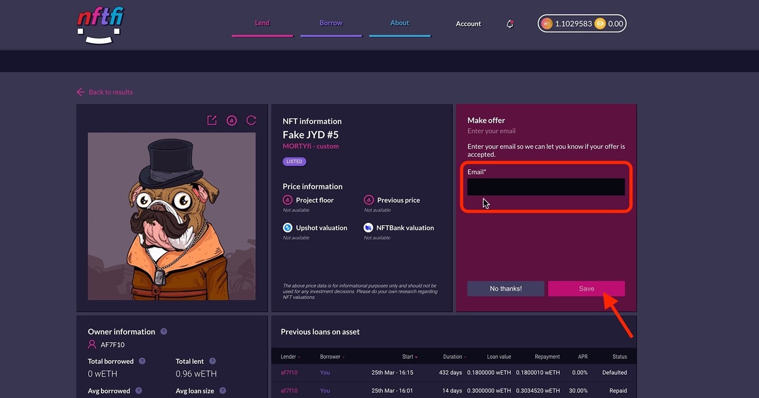Sort loans table by Duration
This screenshot has height=398, width=759.
click(x=455, y=357)
